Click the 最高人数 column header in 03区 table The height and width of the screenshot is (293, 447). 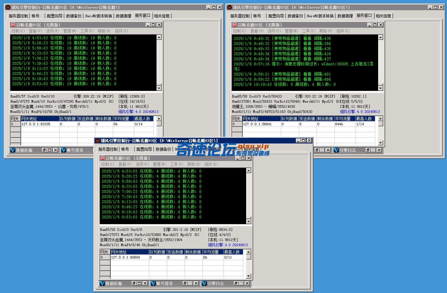click(233, 252)
